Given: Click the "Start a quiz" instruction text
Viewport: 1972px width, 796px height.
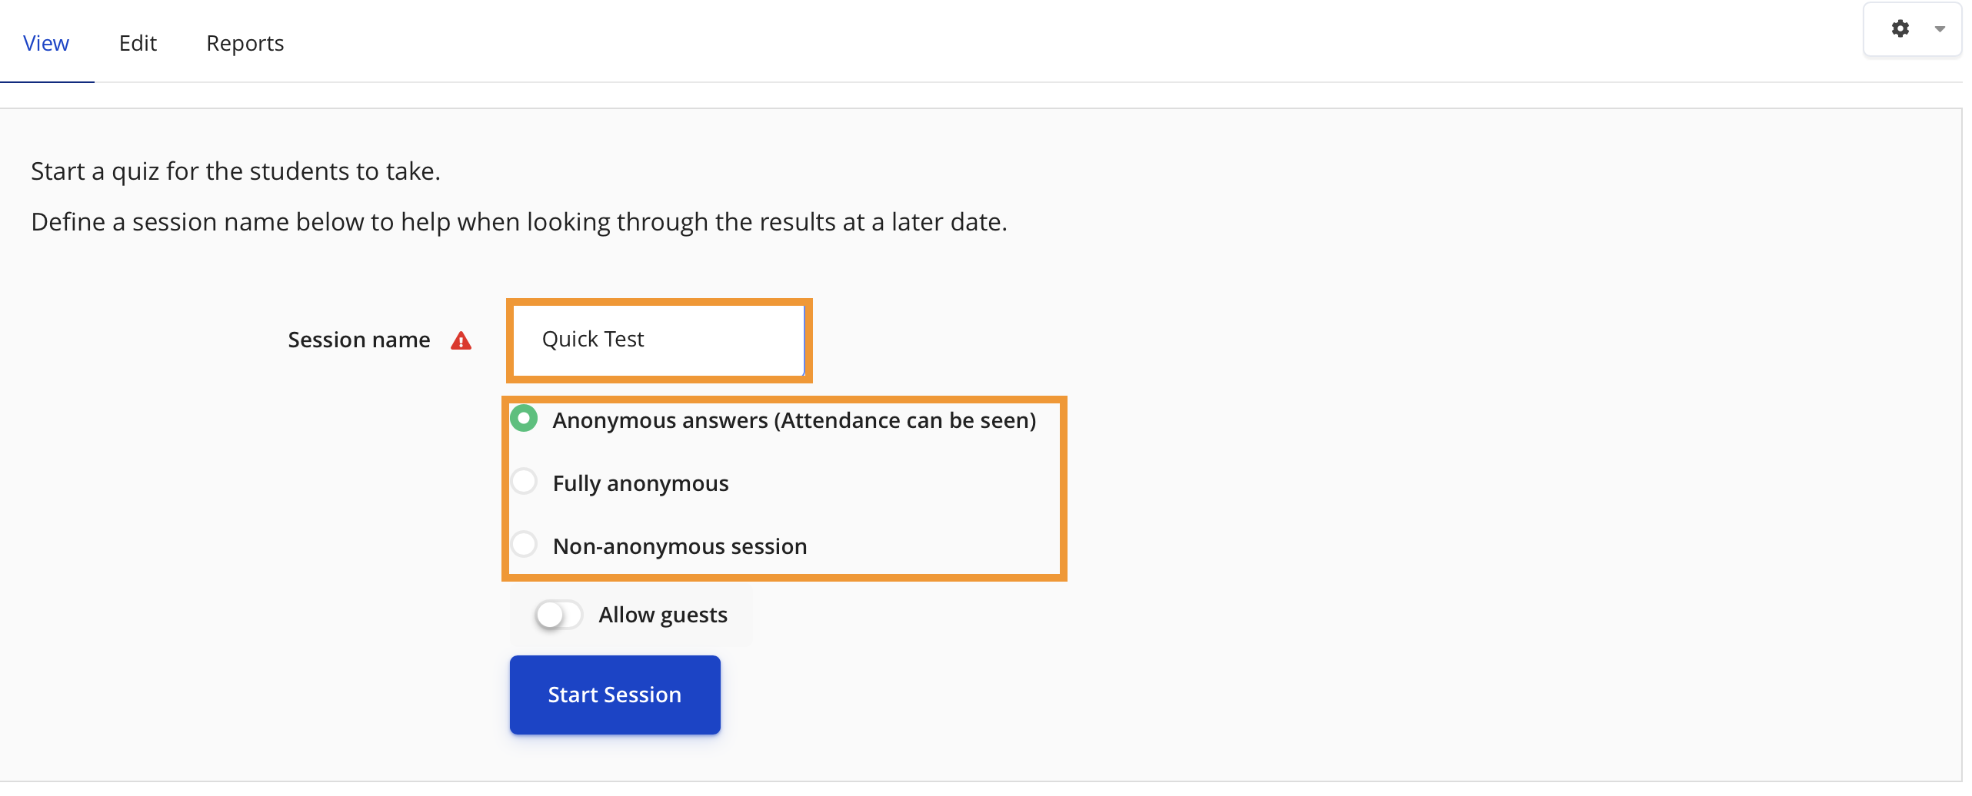Looking at the screenshot, I should pyautogui.click(x=235, y=171).
